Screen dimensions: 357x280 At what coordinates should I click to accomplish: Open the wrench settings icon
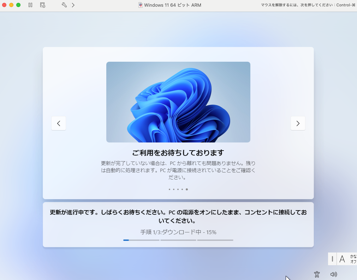point(64,5)
